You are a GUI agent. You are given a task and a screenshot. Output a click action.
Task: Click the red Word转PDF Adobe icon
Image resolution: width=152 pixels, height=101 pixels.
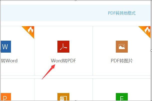click(x=63, y=47)
